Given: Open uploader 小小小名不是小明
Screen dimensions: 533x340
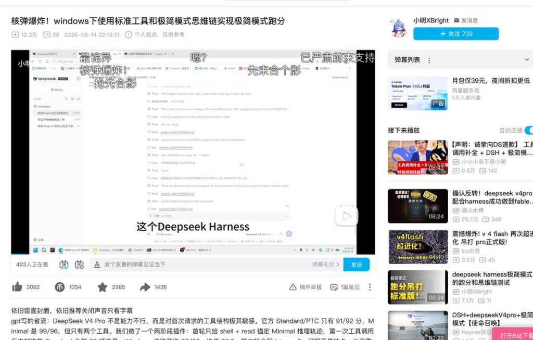Looking at the screenshot, I should (483, 162).
